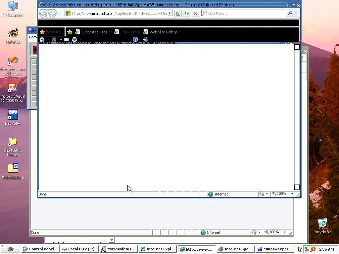Open the search provider dropdown arrow

(296, 13)
